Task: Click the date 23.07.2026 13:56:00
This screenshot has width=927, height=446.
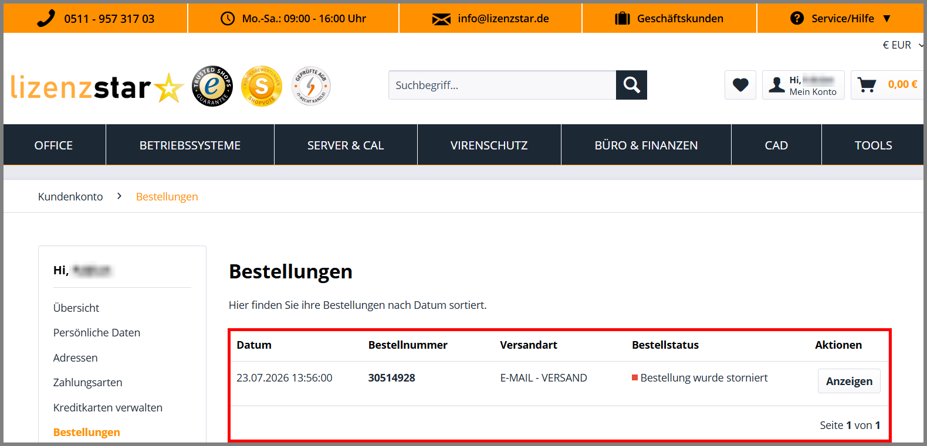Action: tap(285, 378)
